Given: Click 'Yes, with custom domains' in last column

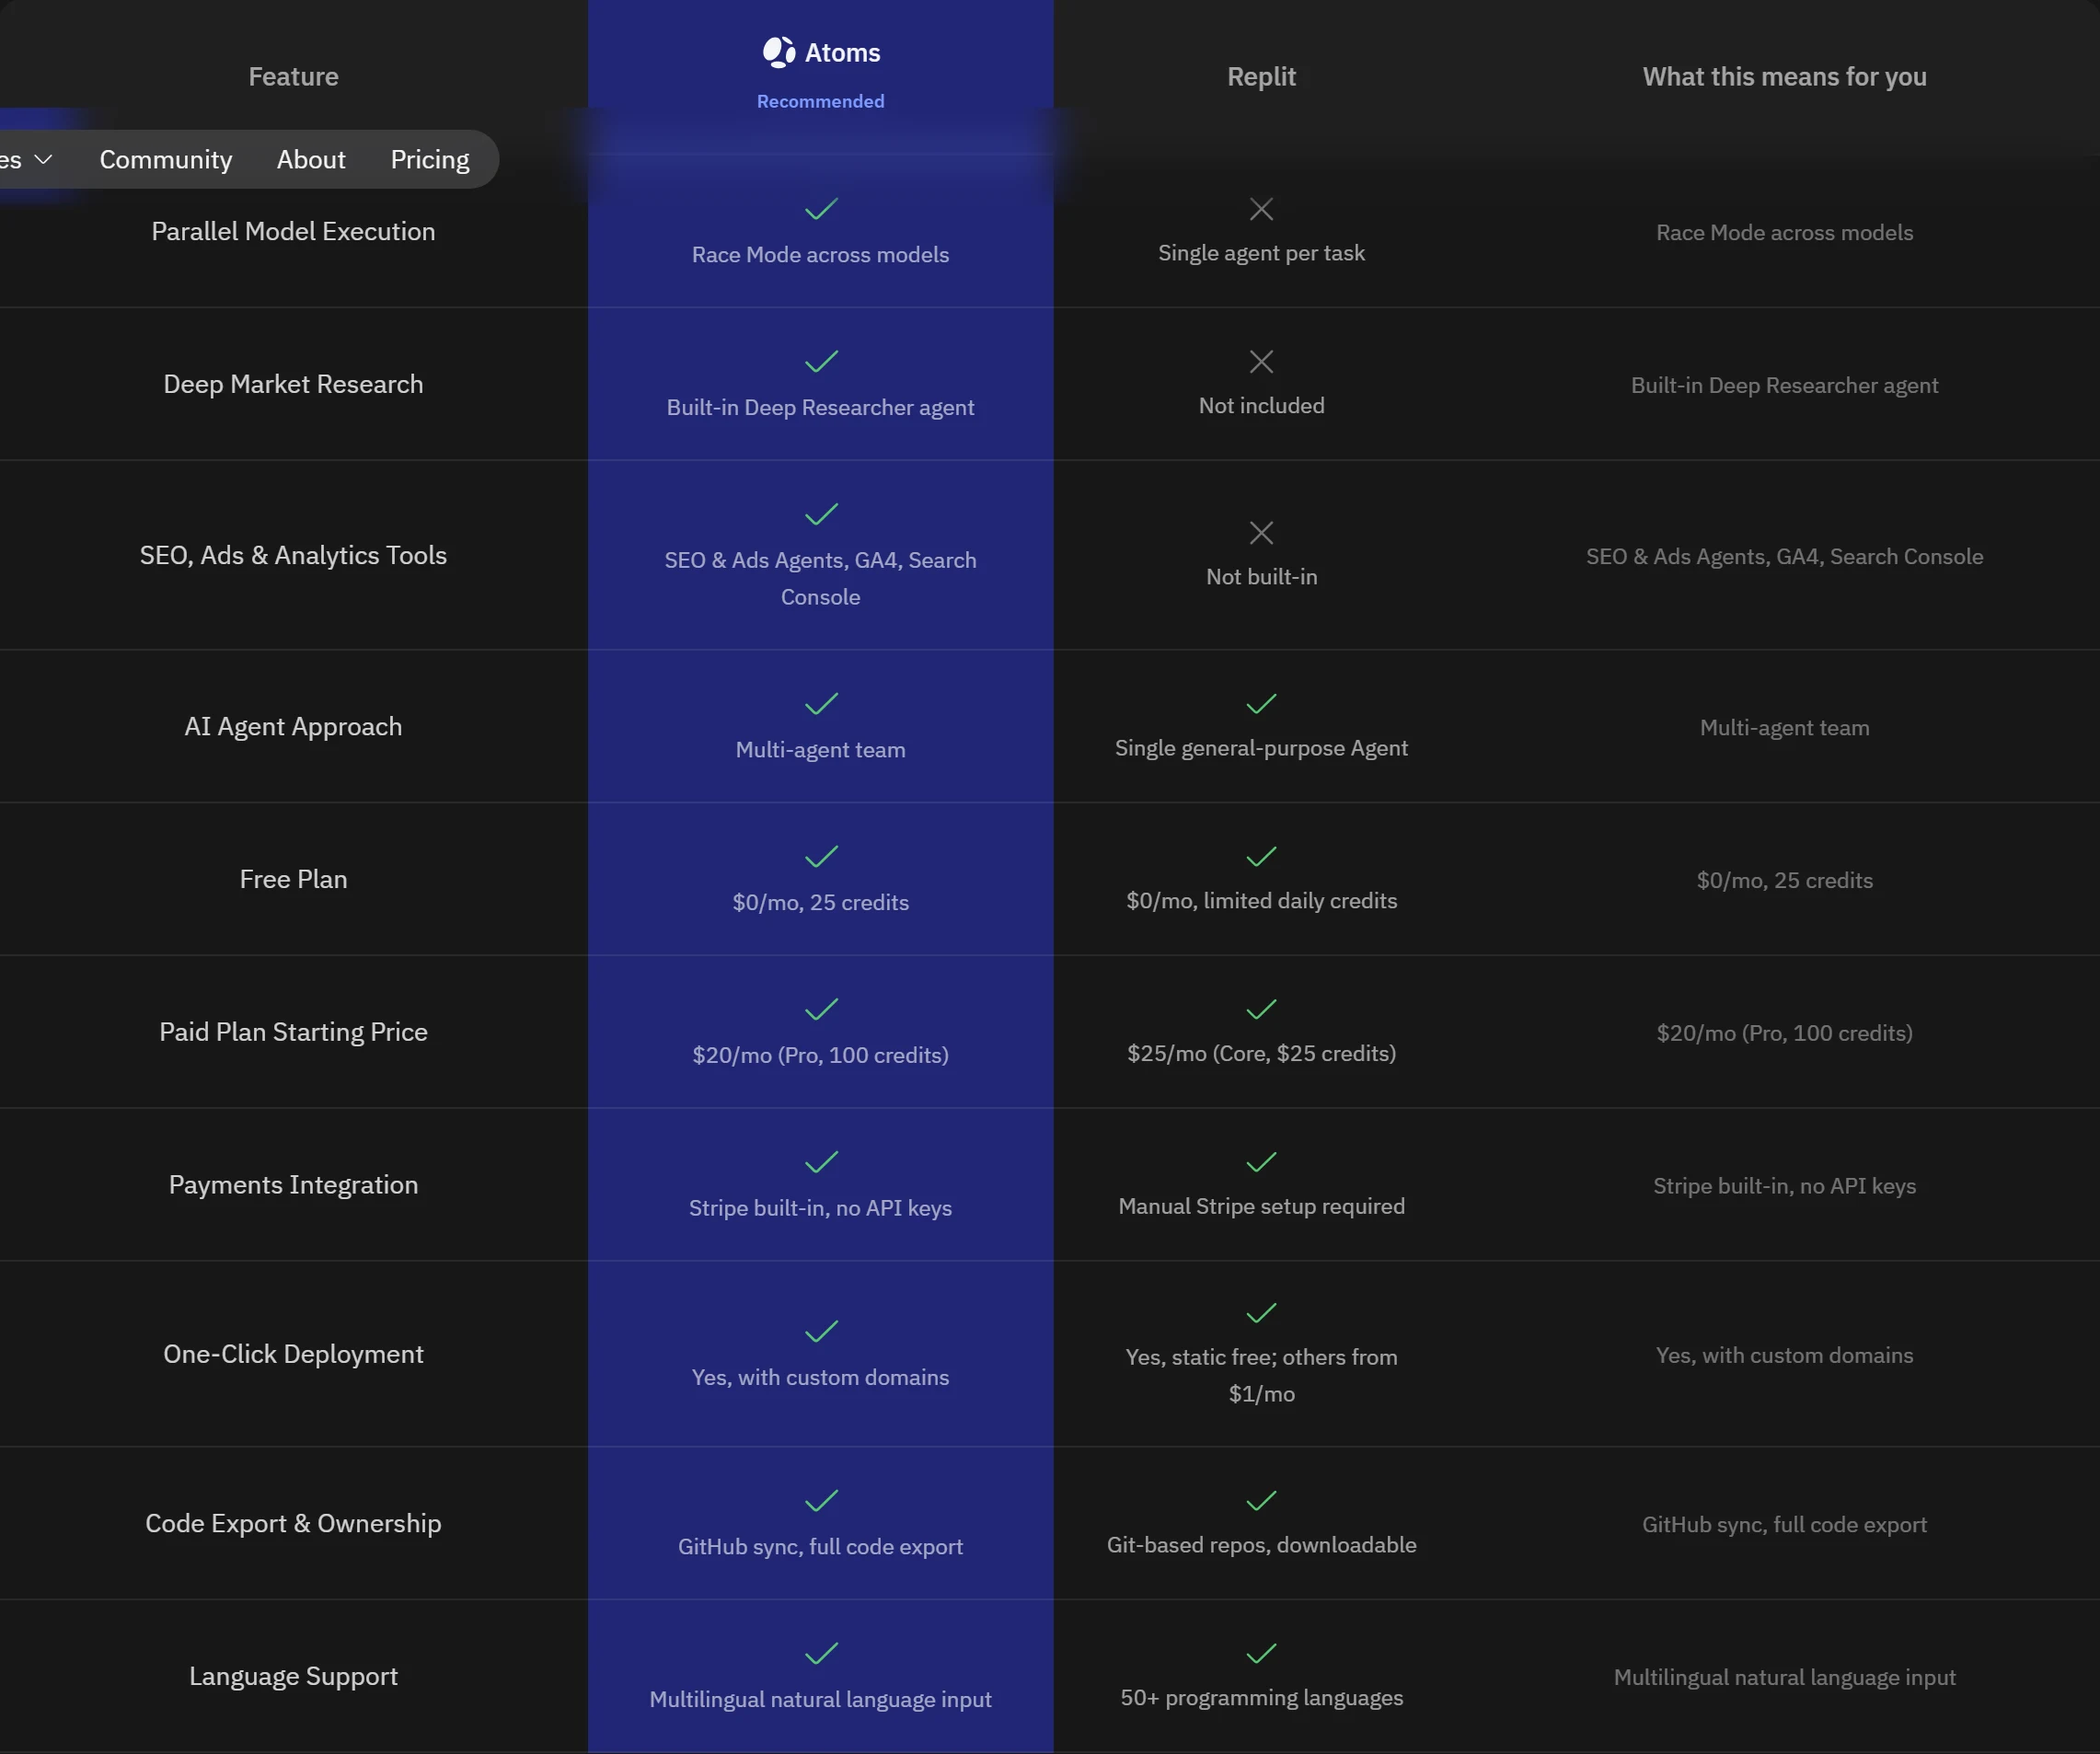Looking at the screenshot, I should pyautogui.click(x=1785, y=1356).
